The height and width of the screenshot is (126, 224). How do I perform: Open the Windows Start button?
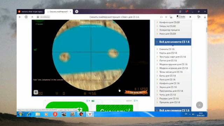pyautogui.click(x=20, y=114)
